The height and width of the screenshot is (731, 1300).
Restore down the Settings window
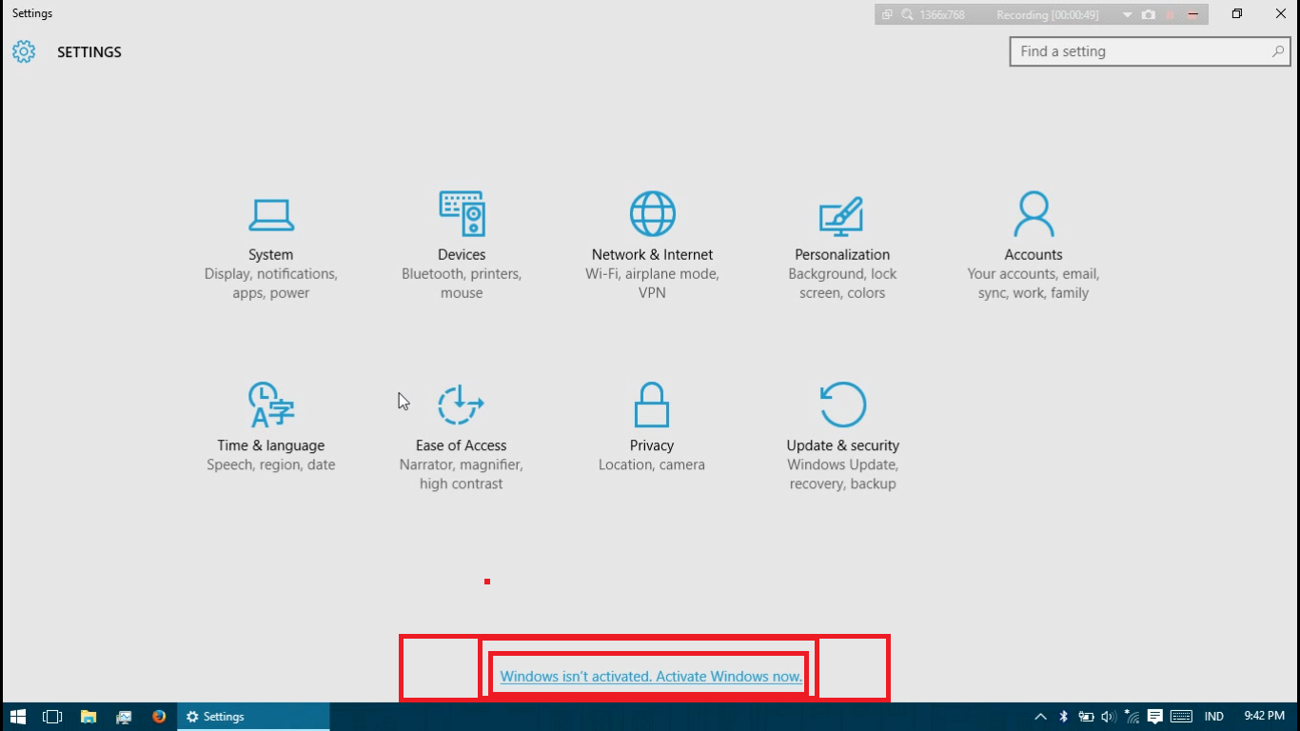pyautogui.click(x=1237, y=13)
